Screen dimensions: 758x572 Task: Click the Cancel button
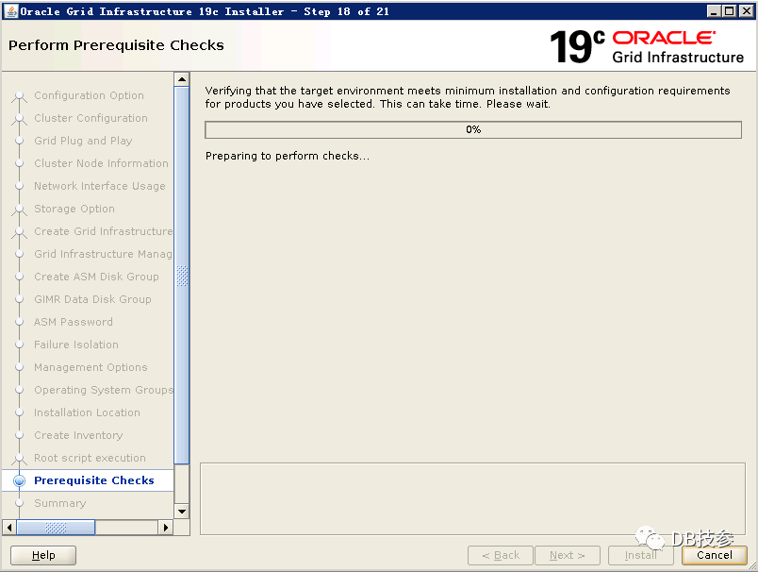pyautogui.click(x=715, y=555)
